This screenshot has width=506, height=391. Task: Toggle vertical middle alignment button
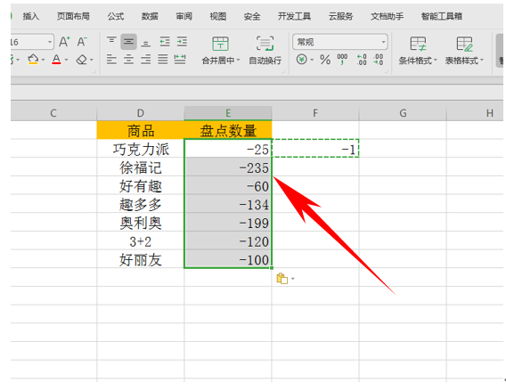tap(129, 42)
